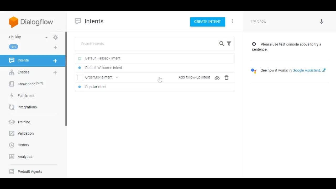Delete OrderMovieIntent with trash icon
This screenshot has height=189, width=336.
226,77
